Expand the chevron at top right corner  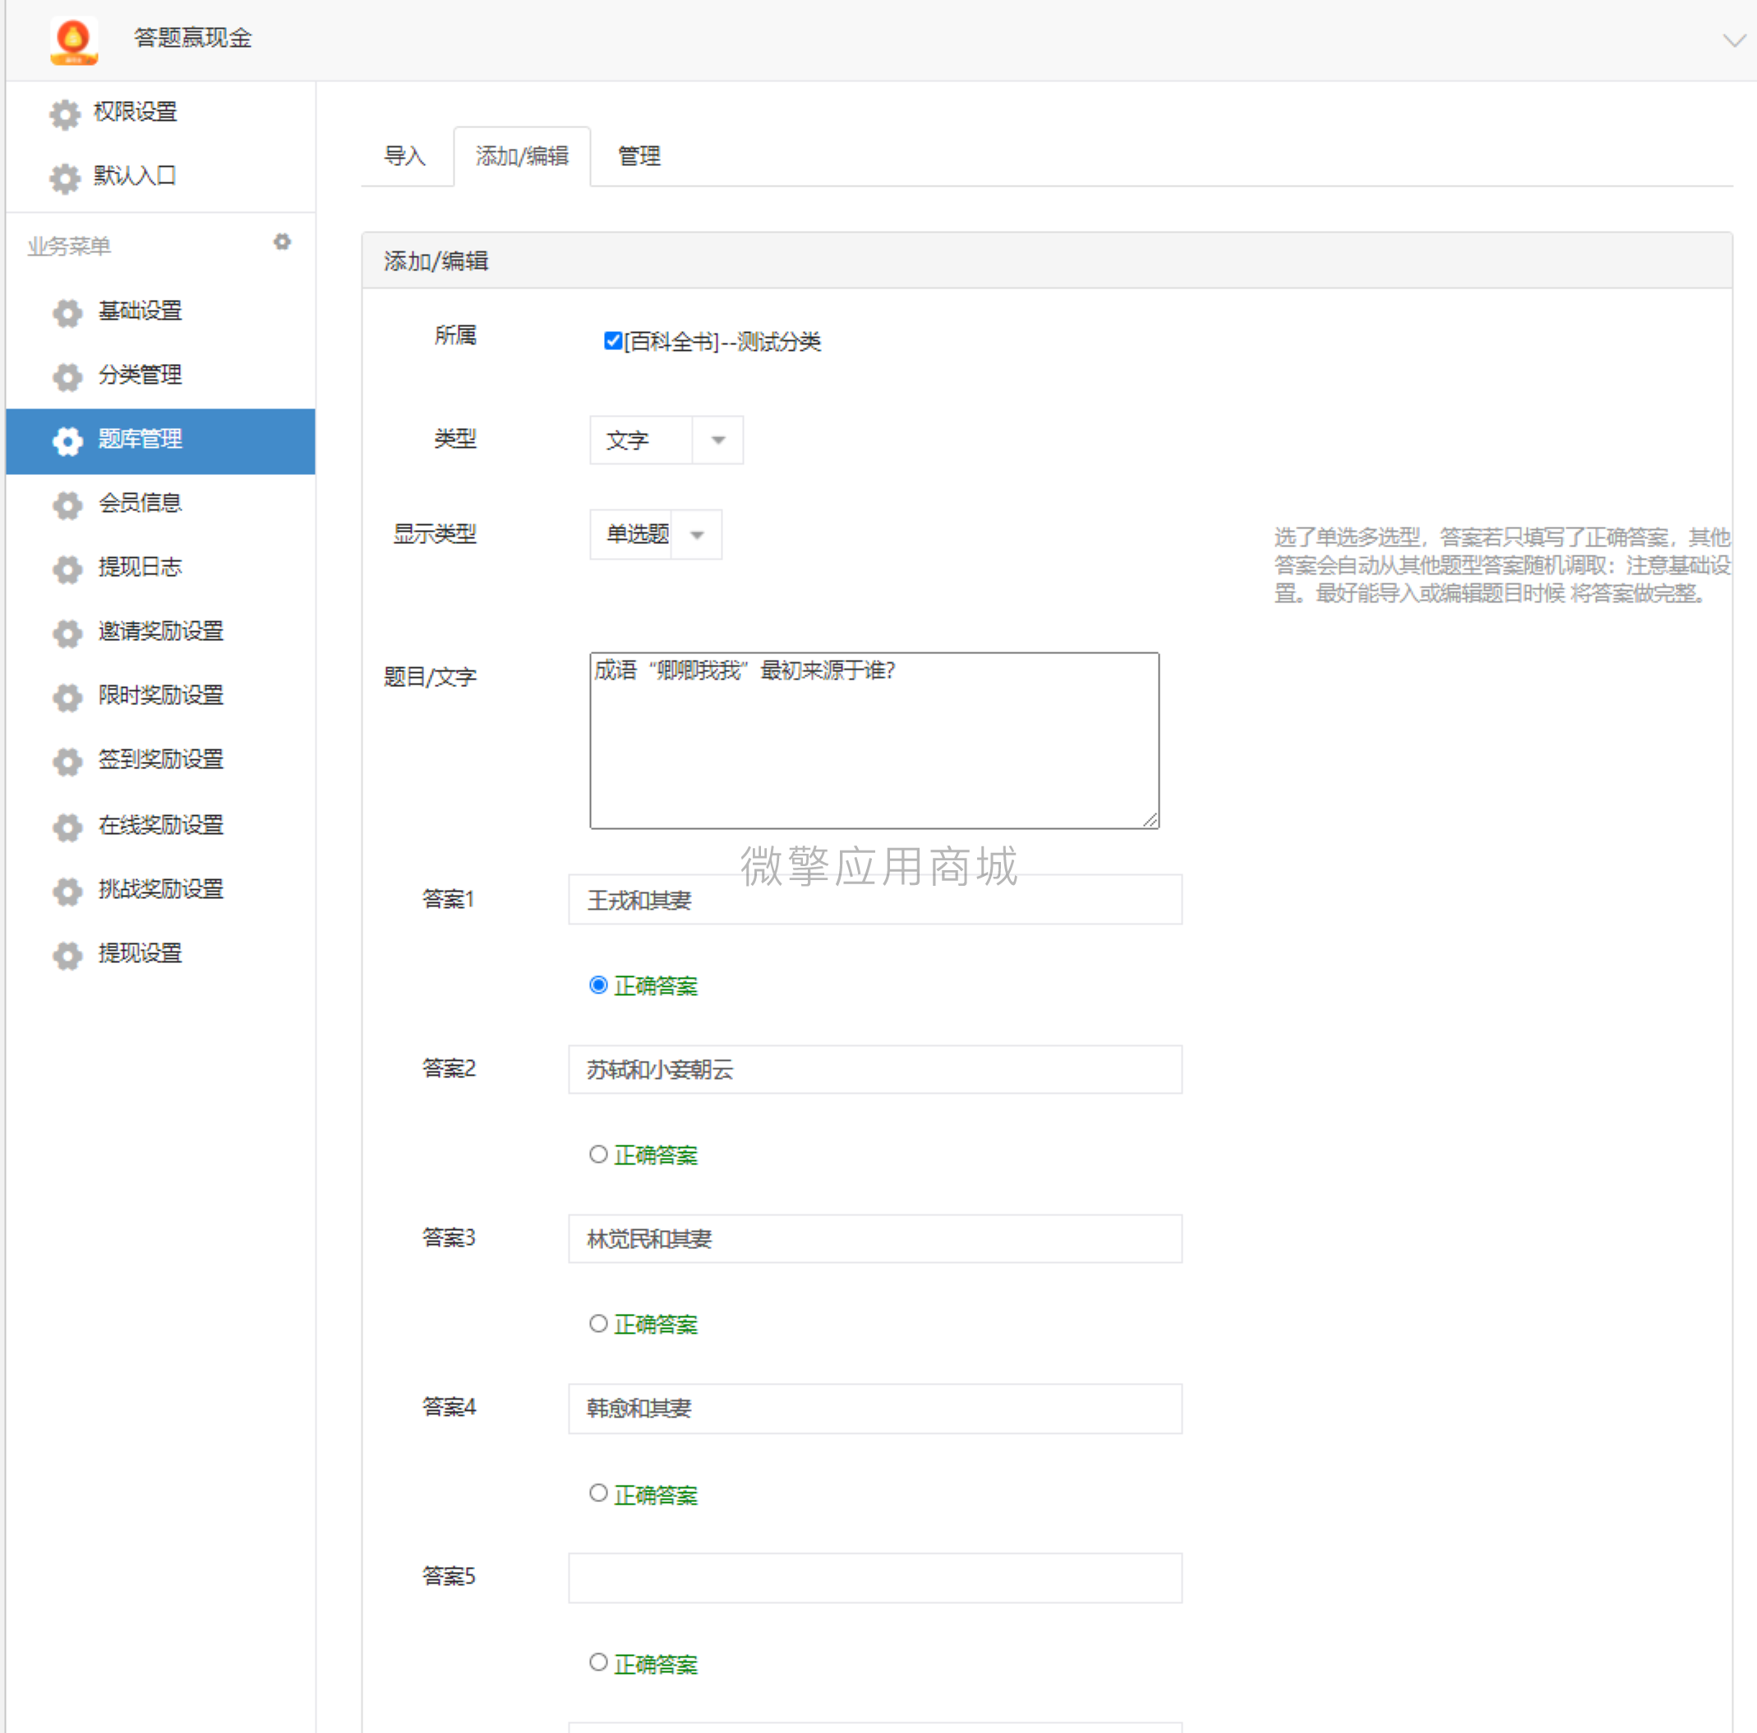point(1733,40)
